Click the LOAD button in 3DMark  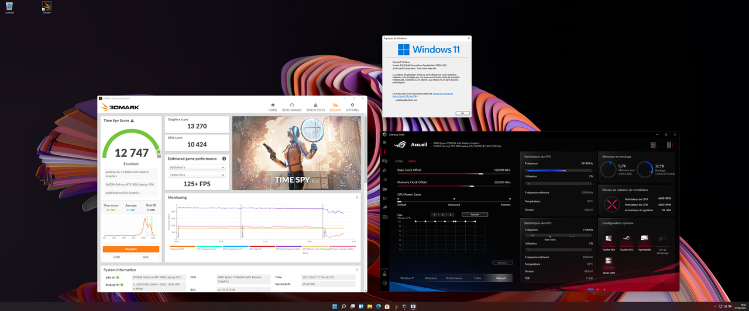[x=116, y=257]
